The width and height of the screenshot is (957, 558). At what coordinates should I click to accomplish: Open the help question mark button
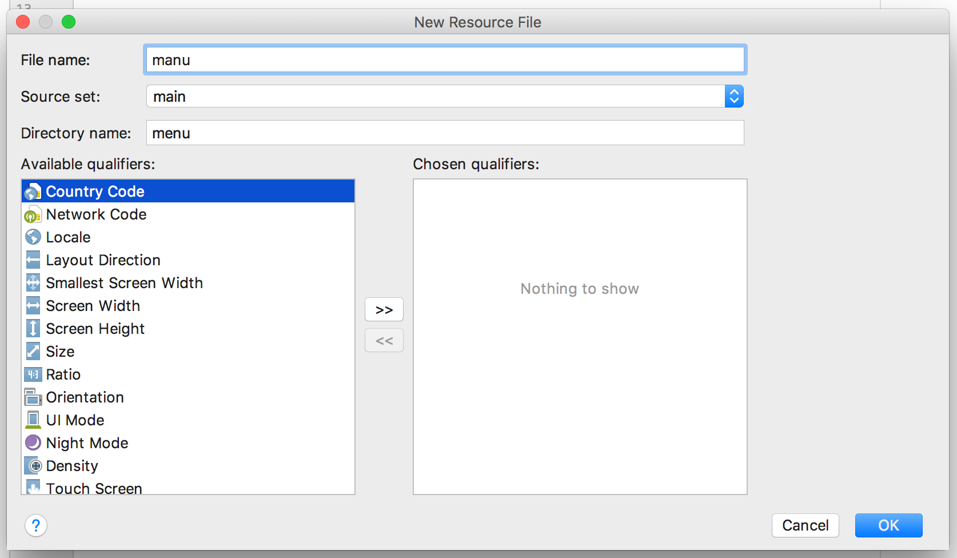pos(36,525)
